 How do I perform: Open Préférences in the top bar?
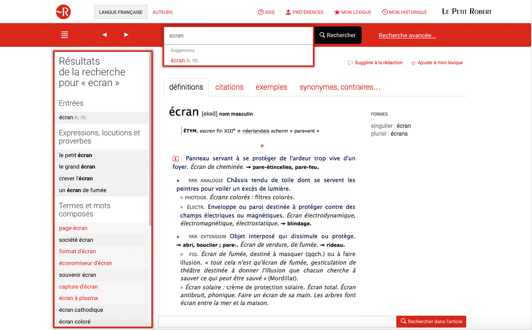(x=305, y=12)
